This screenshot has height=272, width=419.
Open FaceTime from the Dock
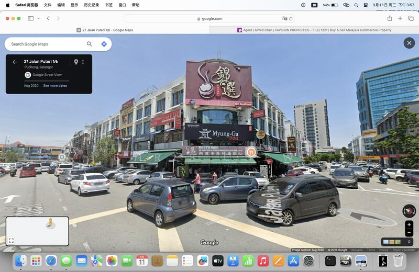(x=127, y=261)
